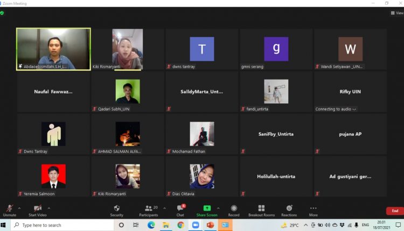Click the green Share Screen icon
This screenshot has height=231, width=404.
click(x=206, y=208)
